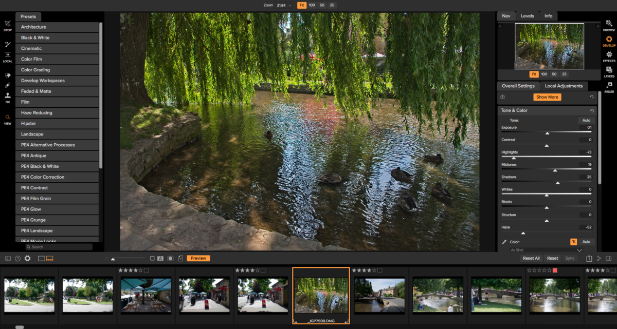Toggle the 'A' text overlay icon

pyautogui.click(x=160, y=258)
